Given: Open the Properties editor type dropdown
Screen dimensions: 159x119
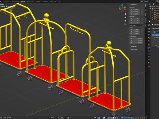Looking at the screenshot, I should coord(150,21).
